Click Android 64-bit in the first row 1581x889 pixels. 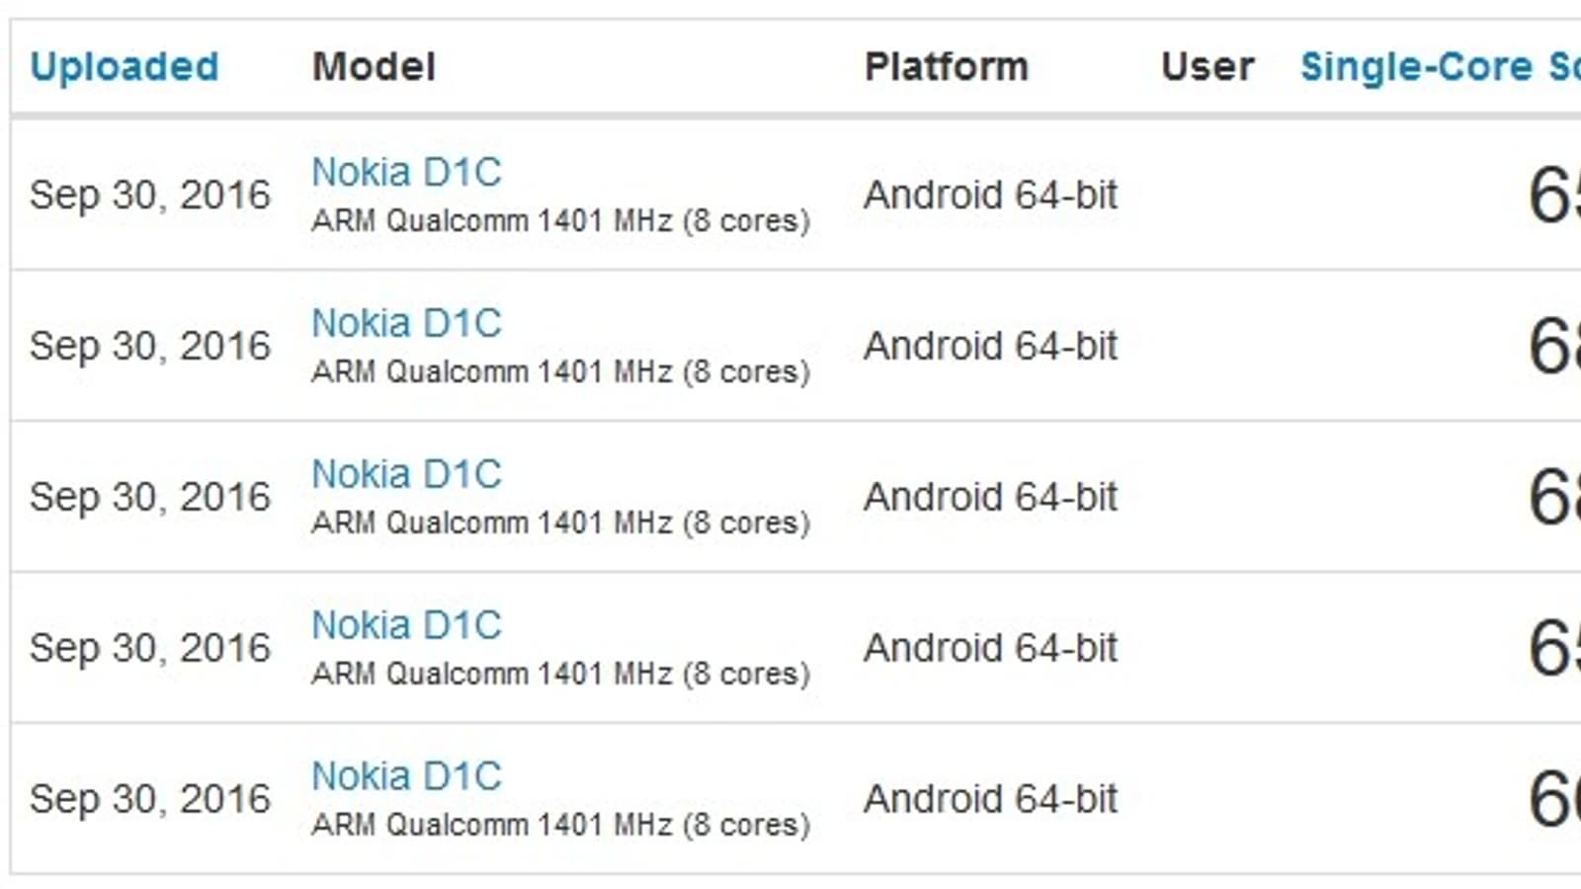[x=990, y=196]
